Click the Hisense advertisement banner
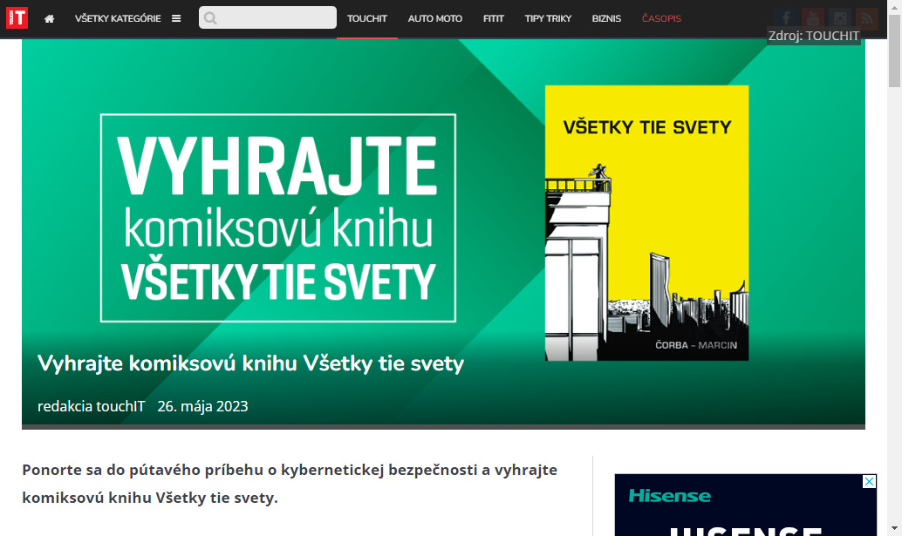 click(746, 505)
